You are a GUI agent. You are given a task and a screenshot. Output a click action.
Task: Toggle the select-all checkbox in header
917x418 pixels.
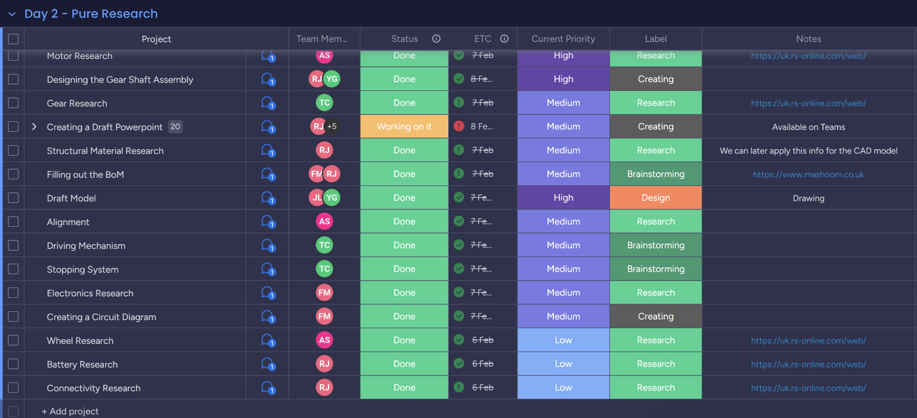(13, 39)
